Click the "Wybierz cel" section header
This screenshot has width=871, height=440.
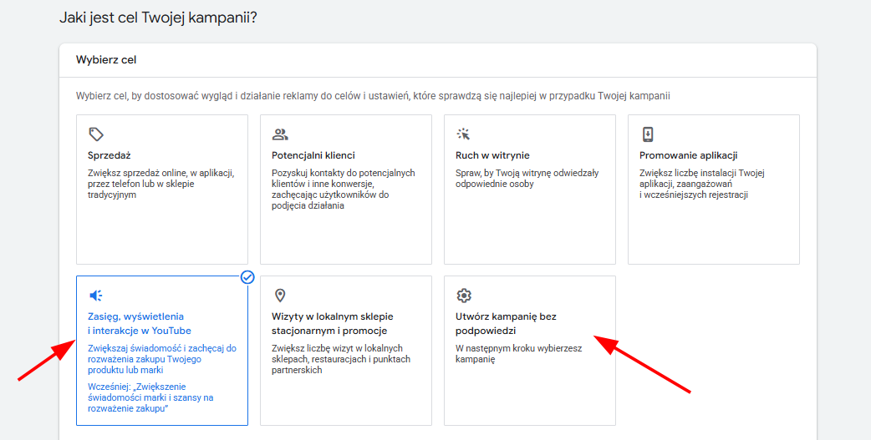pos(106,60)
